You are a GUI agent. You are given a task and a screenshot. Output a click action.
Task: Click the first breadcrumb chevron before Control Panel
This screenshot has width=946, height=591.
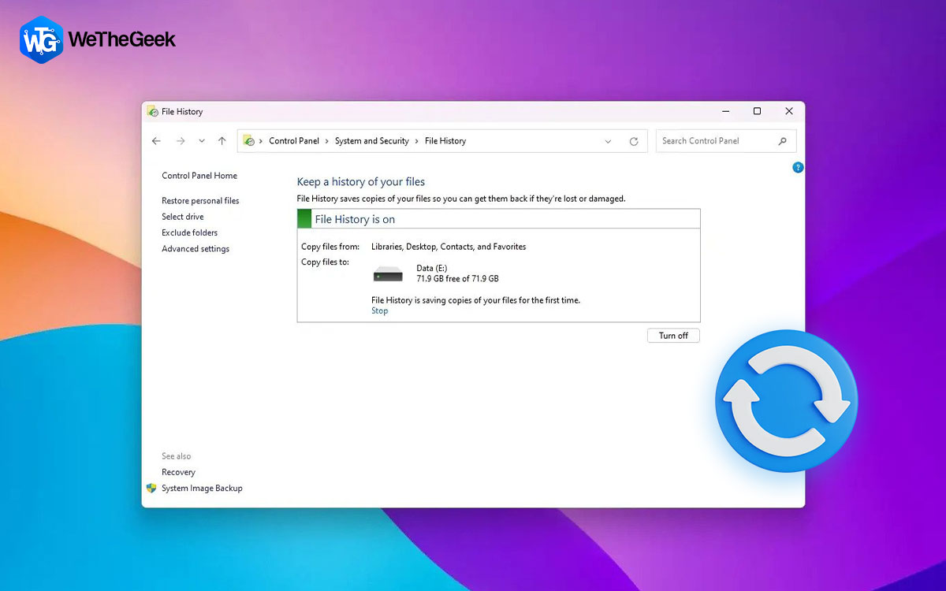(261, 141)
